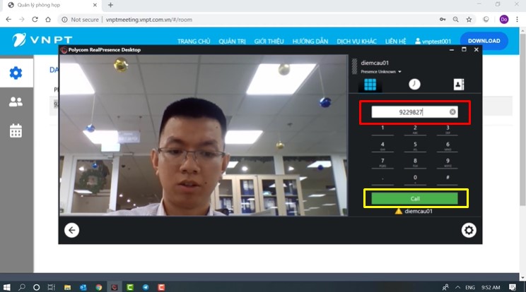Click the ENG language indicator
This screenshot has width=526, height=292.
pyautogui.click(x=470, y=287)
